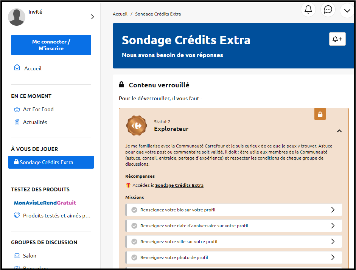Image resolution: width=356 pixels, height=270 pixels.
Task: Click the subscribe bell-plus button
Action: point(337,39)
